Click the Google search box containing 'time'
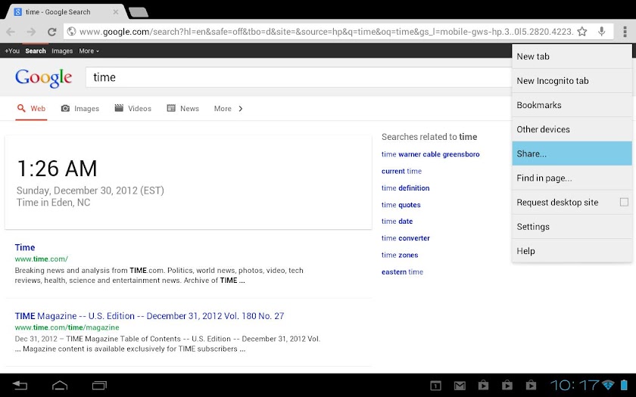Screen dimensions: 636x397 tap(298, 77)
